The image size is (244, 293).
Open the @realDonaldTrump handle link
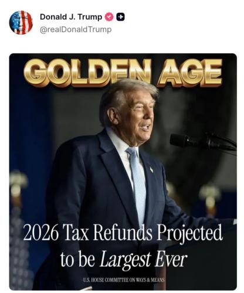click(x=76, y=30)
